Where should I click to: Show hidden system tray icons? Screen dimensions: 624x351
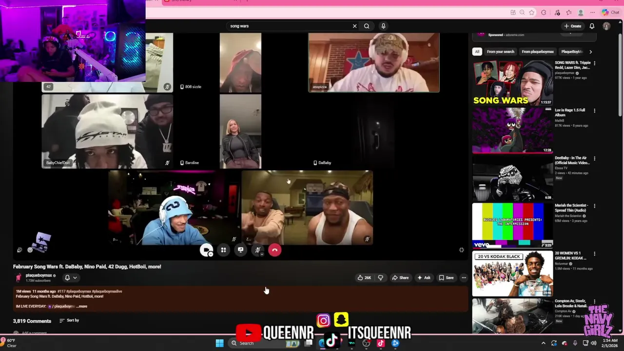(544, 343)
